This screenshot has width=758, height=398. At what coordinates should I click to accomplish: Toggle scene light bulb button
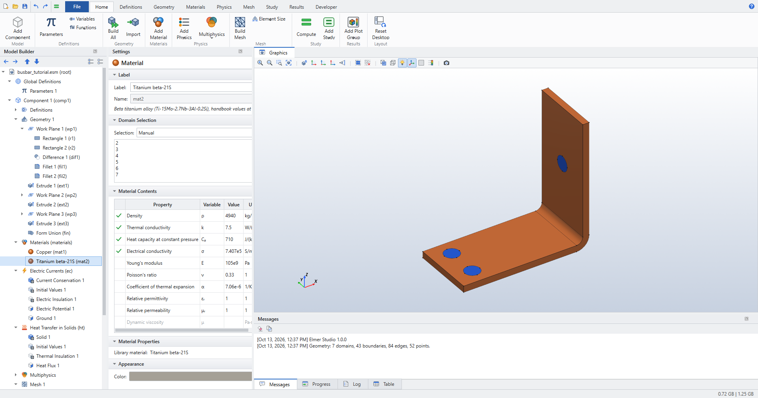(402, 63)
